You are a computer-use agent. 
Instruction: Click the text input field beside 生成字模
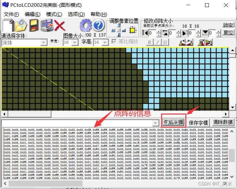pyautogui.click(x=77, y=123)
